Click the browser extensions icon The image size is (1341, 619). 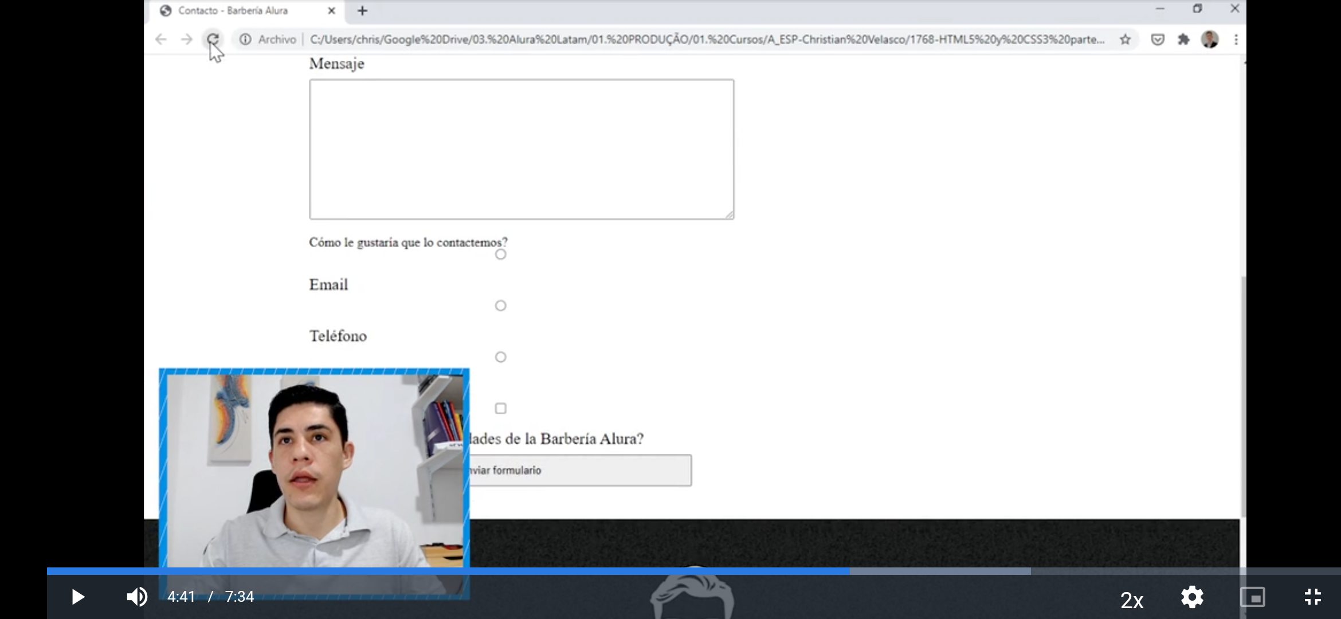(x=1183, y=38)
